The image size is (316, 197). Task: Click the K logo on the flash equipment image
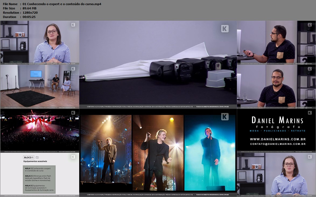tap(225, 29)
